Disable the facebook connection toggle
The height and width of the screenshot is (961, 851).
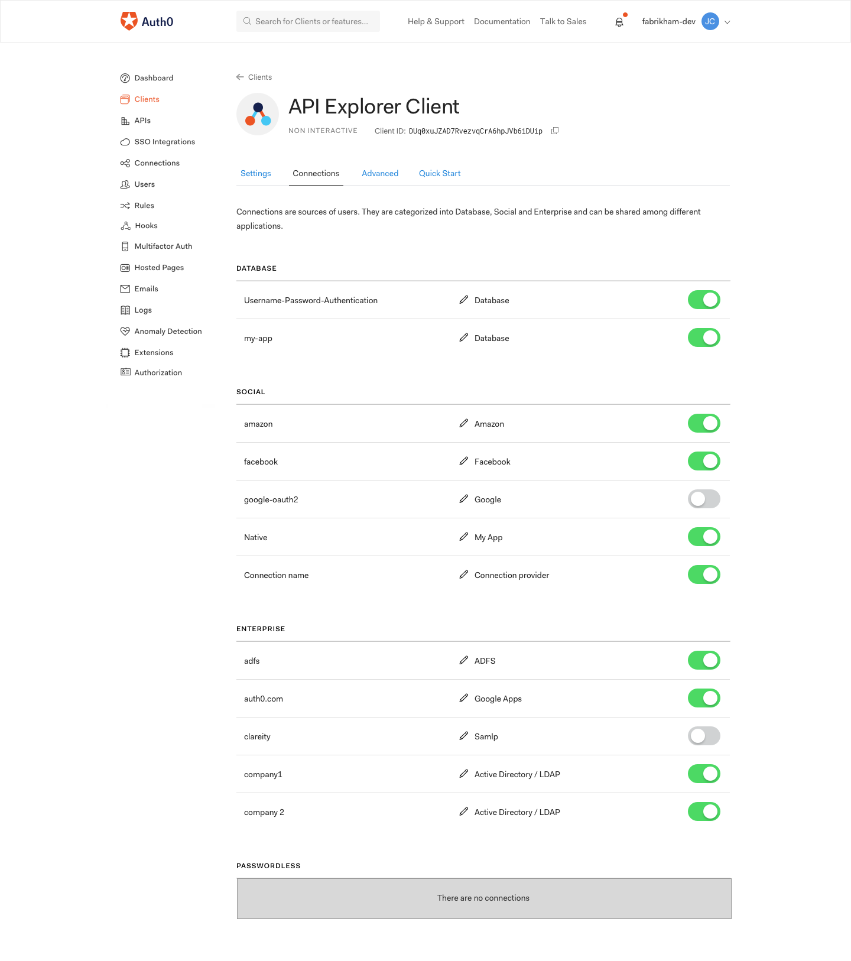pyautogui.click(x=703, y=461)
